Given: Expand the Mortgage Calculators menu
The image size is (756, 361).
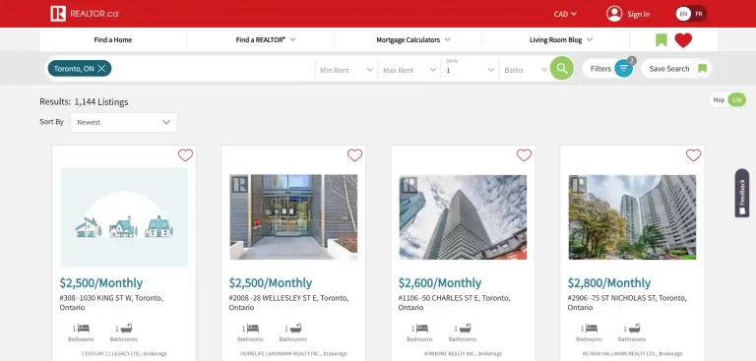Looking at the screenshot, I should point(413,40).
